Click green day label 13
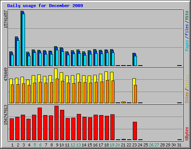Viewport: 191px width, 149px height. point(78,145)
